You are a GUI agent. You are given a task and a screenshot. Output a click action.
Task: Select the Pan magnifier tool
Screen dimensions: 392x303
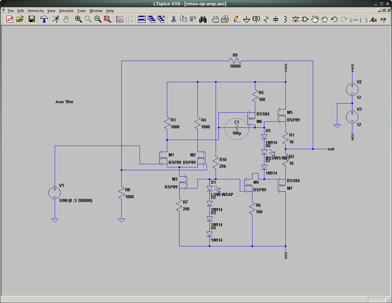coord(88,19)
